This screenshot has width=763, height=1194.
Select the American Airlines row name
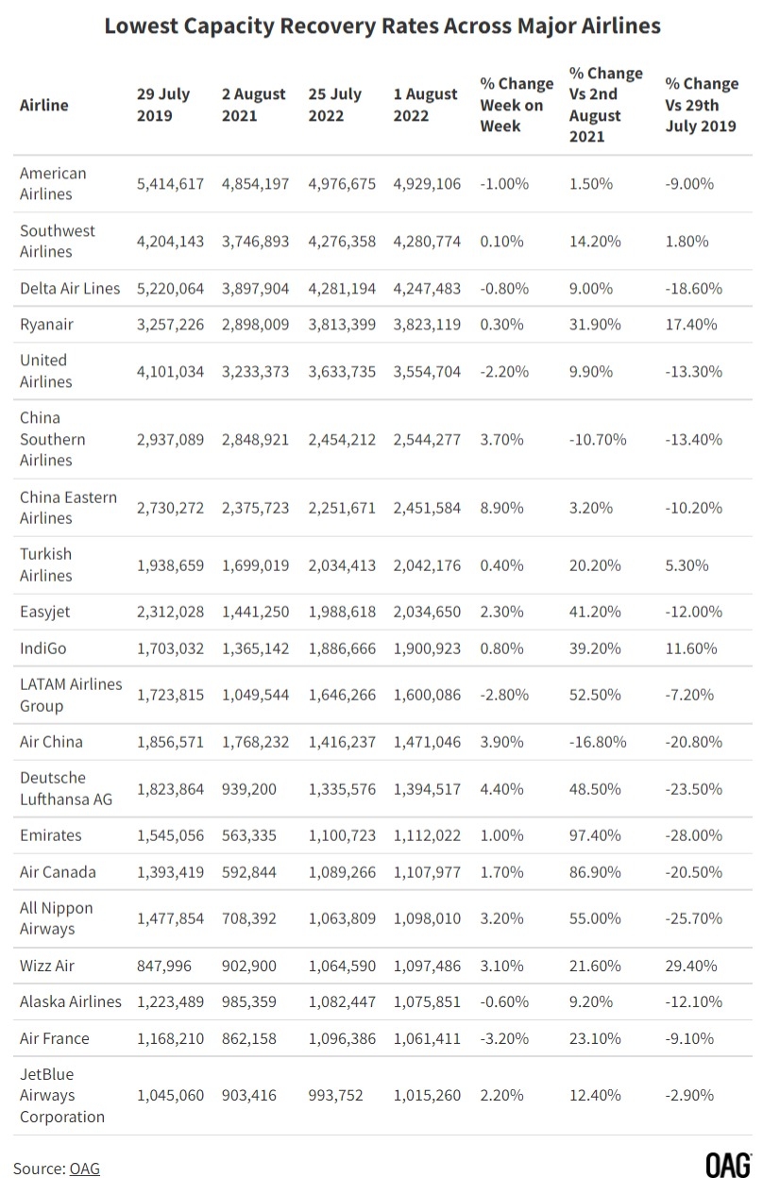(x=53, y=184)
